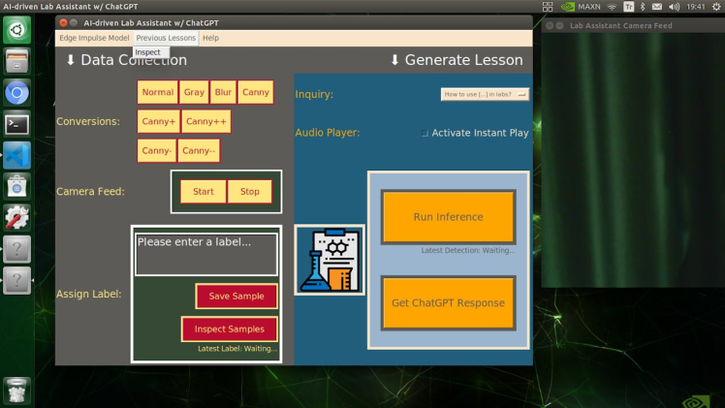The width and height of the screenshot is (725, 408).
Task: Open Visual Studio Code from the dock
Action: [16, 155]
